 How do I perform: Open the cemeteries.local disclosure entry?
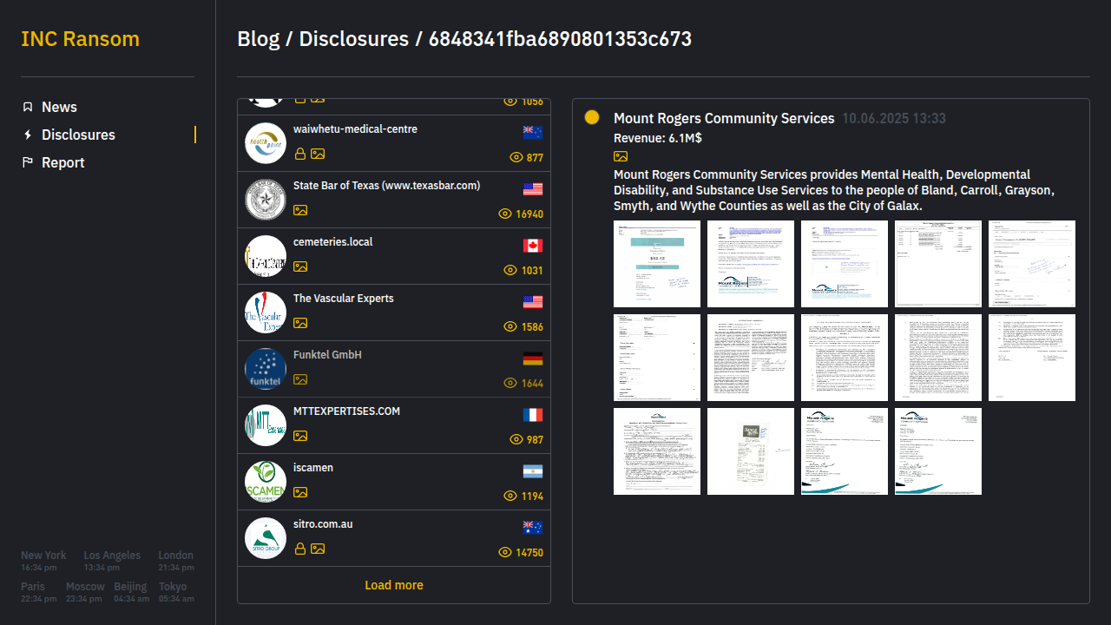tap(394, 256)
